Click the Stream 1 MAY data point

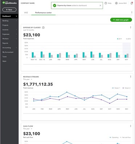pos(67,92)
